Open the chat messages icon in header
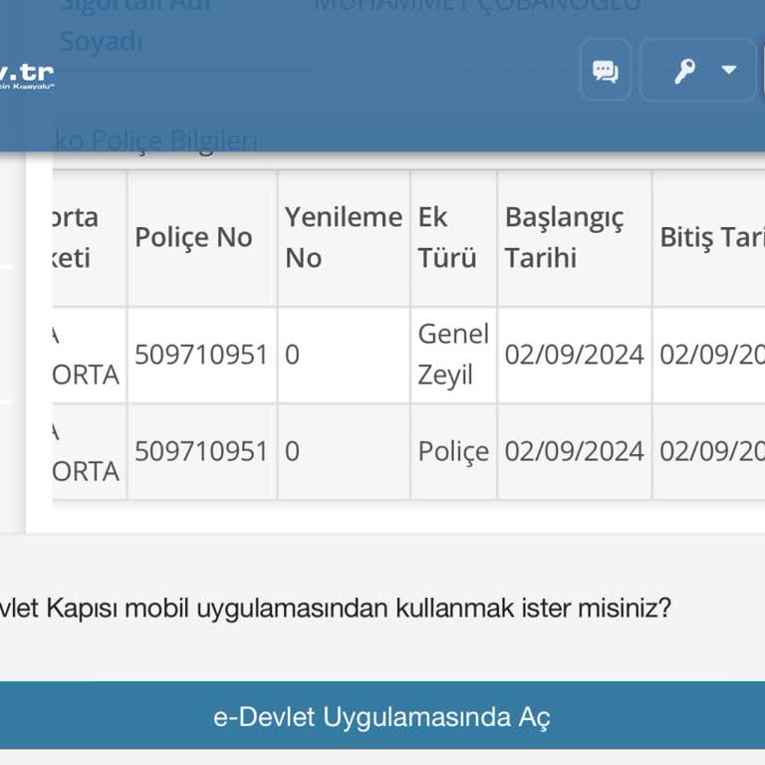Image resolution: width=765 pixels, height=765 pixels. click(606, 71)
